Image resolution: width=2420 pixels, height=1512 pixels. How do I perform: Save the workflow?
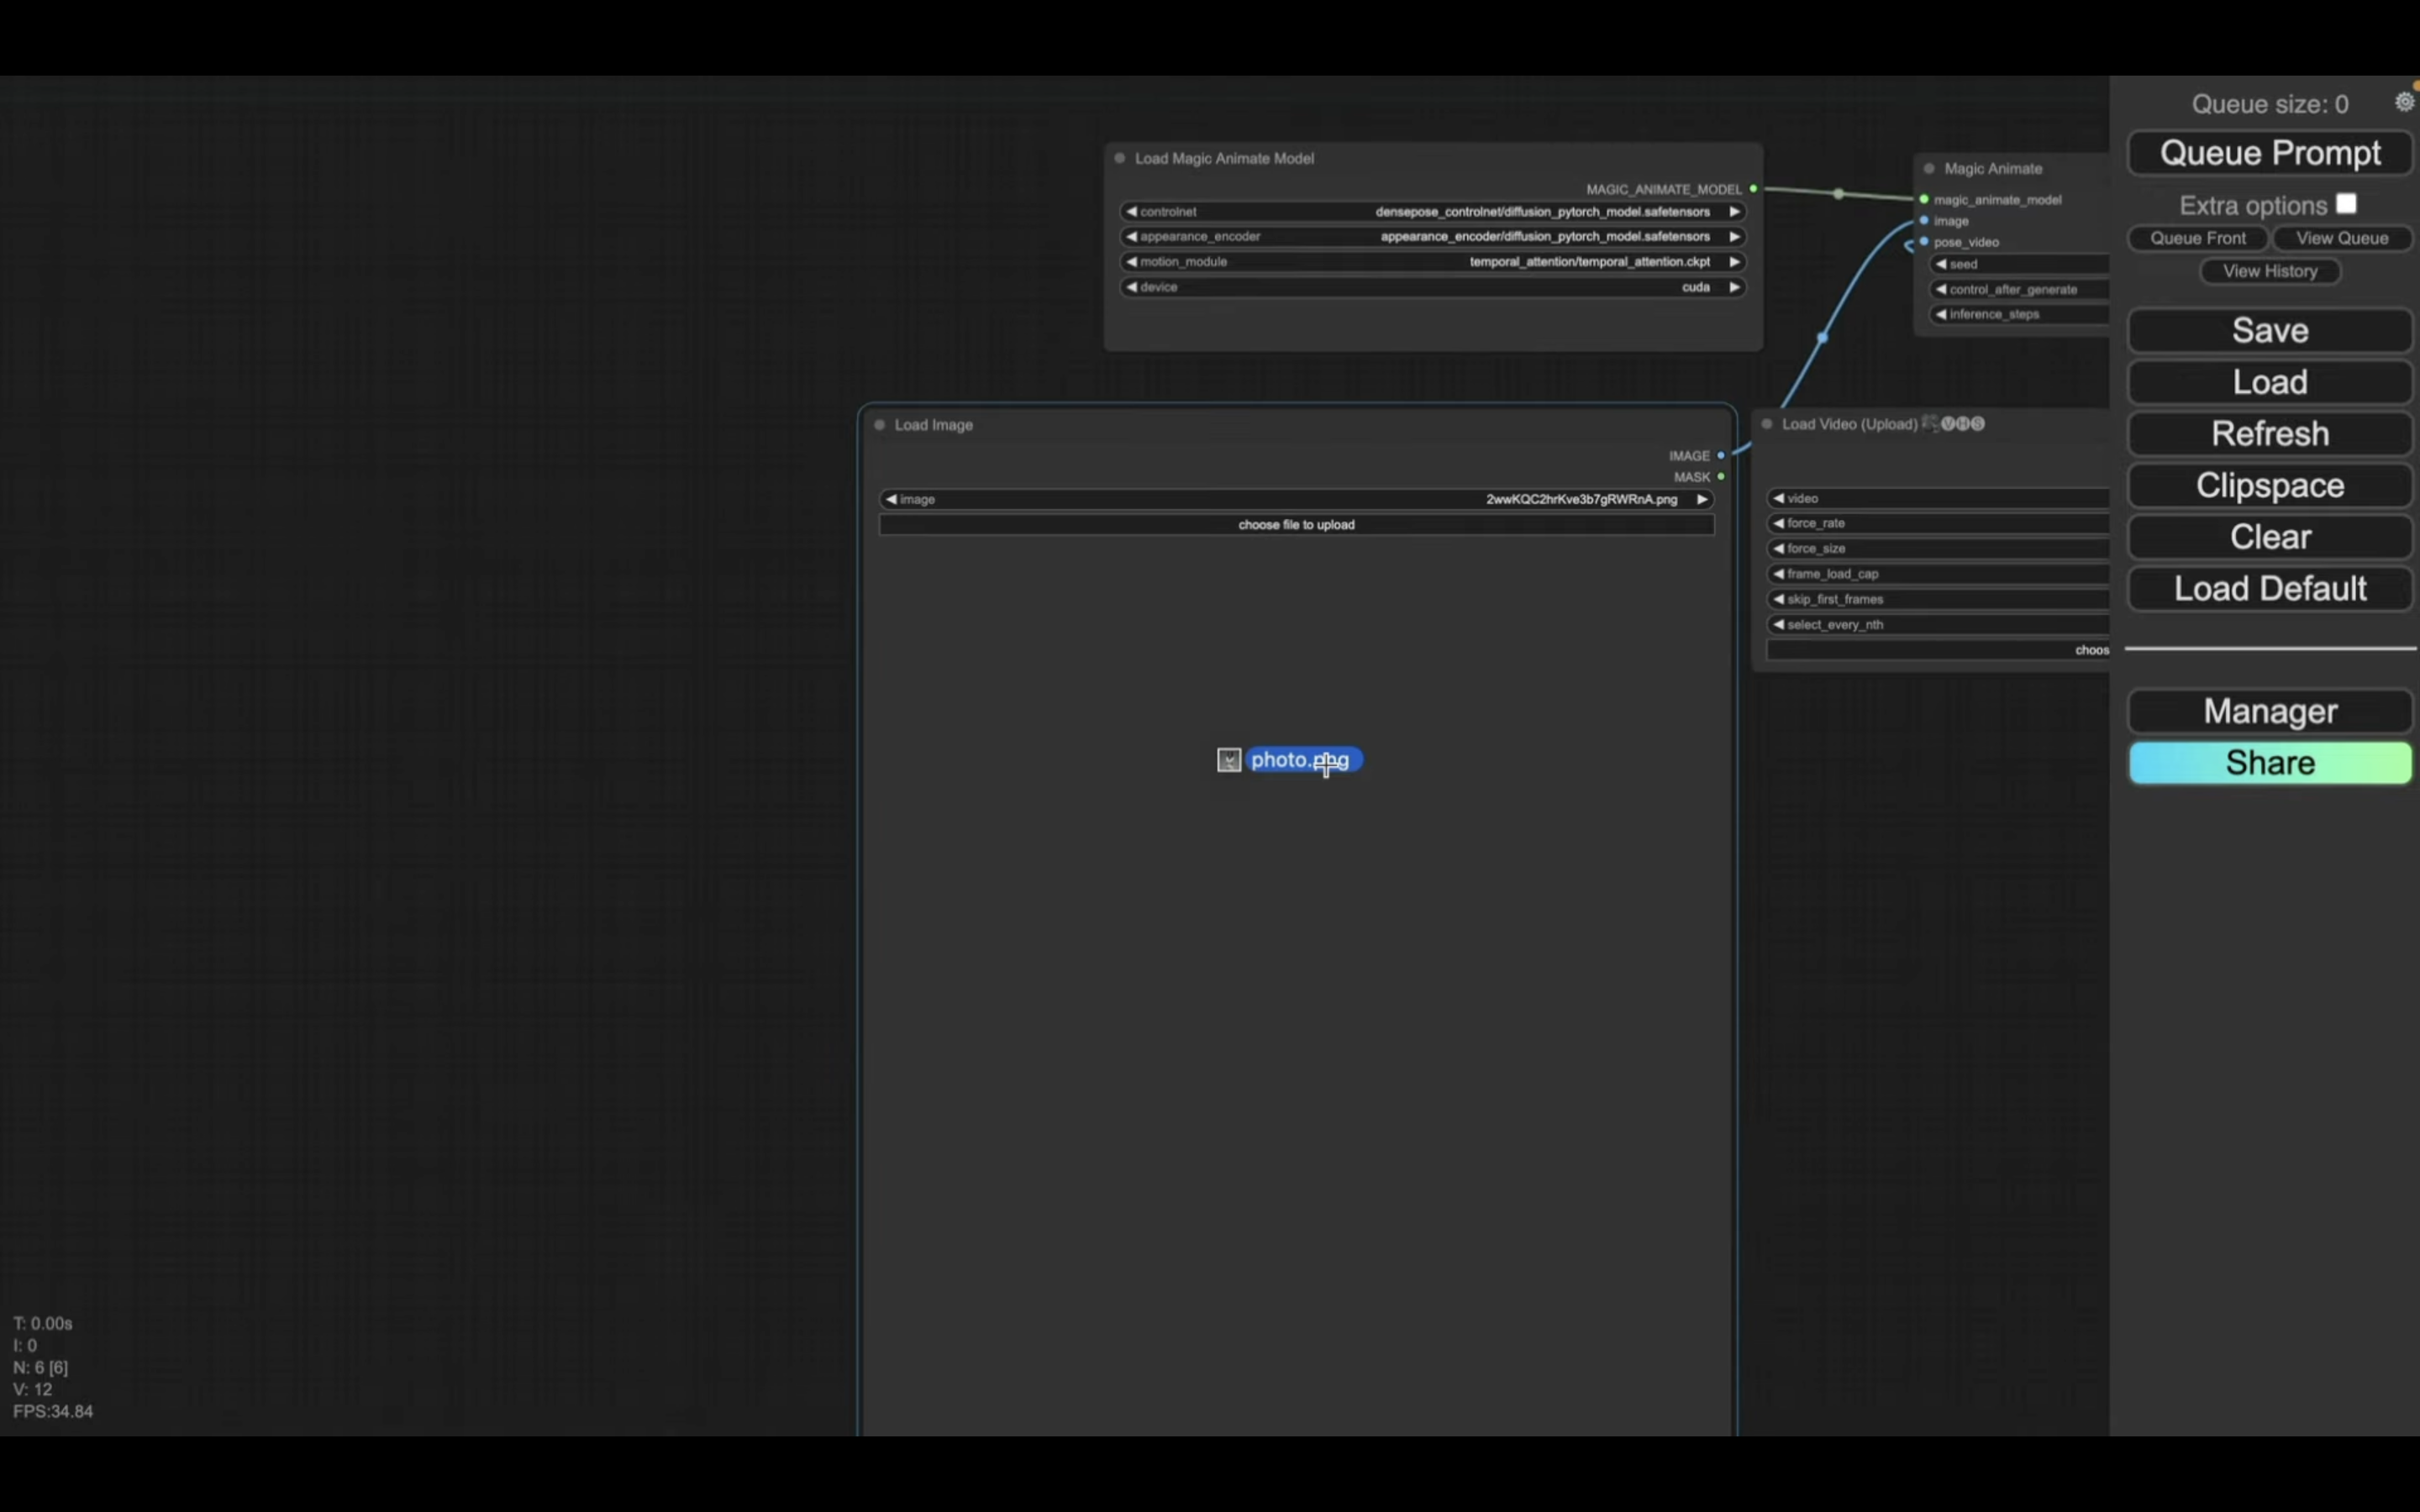coord(2270,331)
